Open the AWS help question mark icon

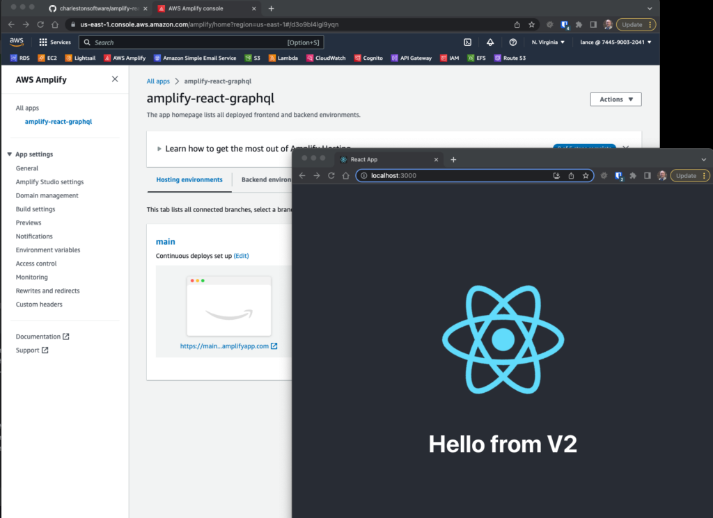coord(513,42)
